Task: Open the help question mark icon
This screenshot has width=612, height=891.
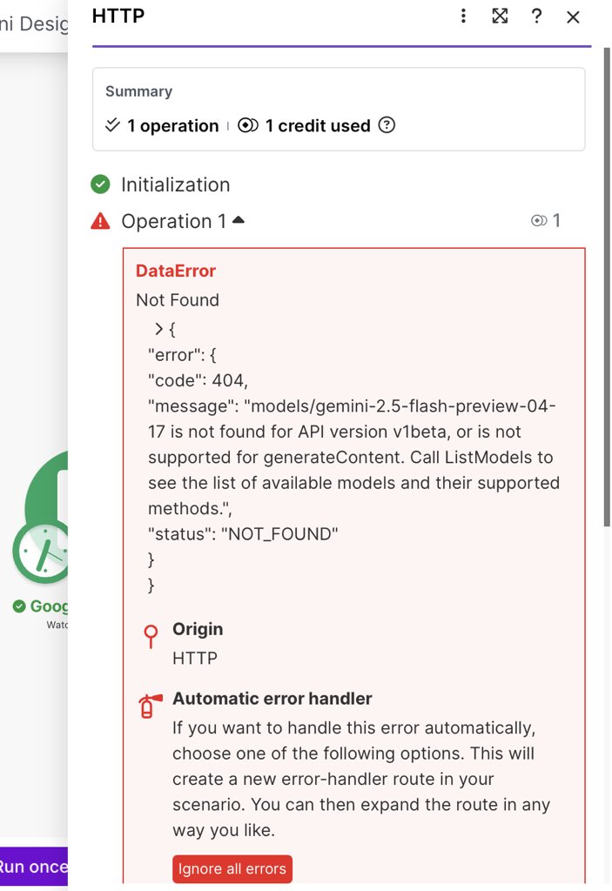Action: click(536, 16)
